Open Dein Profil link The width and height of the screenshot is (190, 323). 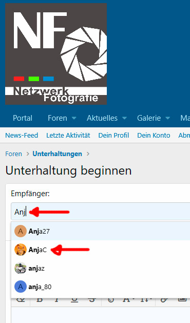click(x=113, y=136)
